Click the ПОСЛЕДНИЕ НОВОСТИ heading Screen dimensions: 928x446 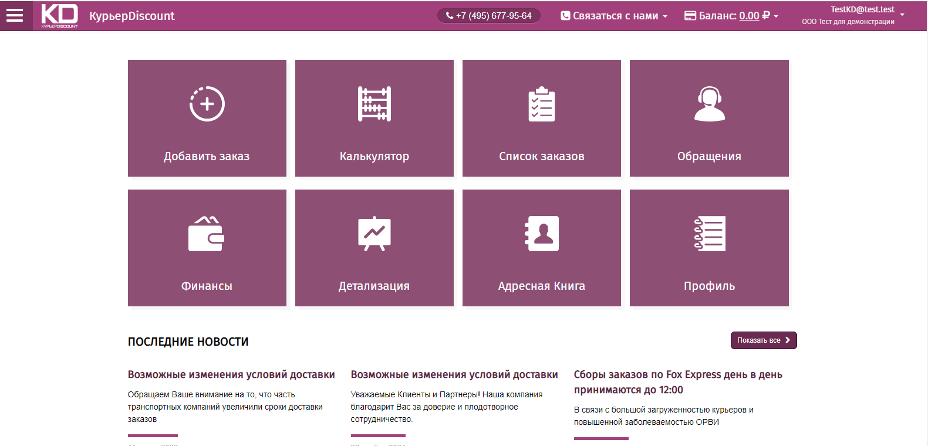click(188, 342)
